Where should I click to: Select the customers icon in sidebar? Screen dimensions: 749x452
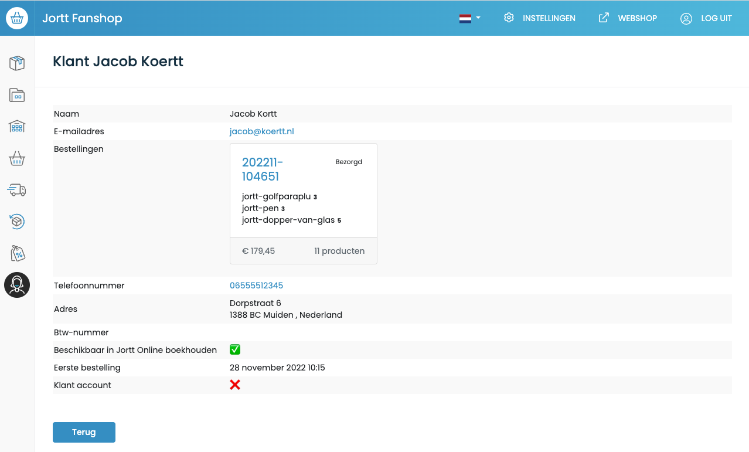pyautogui.click(x=17, y=285)
